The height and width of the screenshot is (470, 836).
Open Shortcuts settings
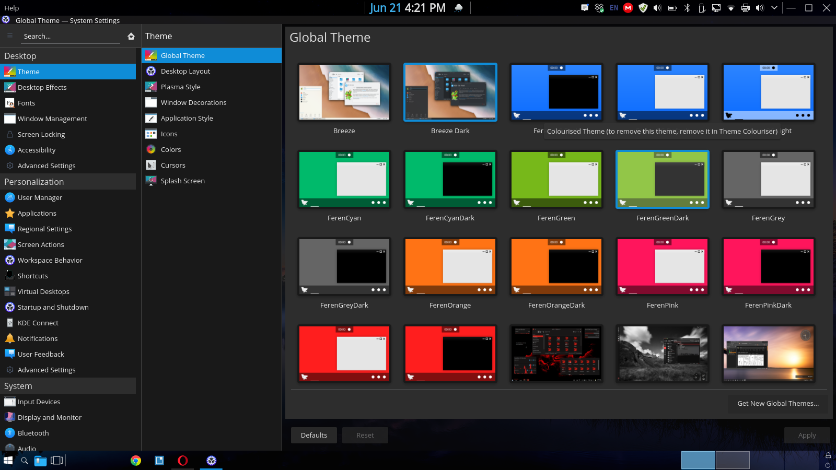click(x=68, y=276)
